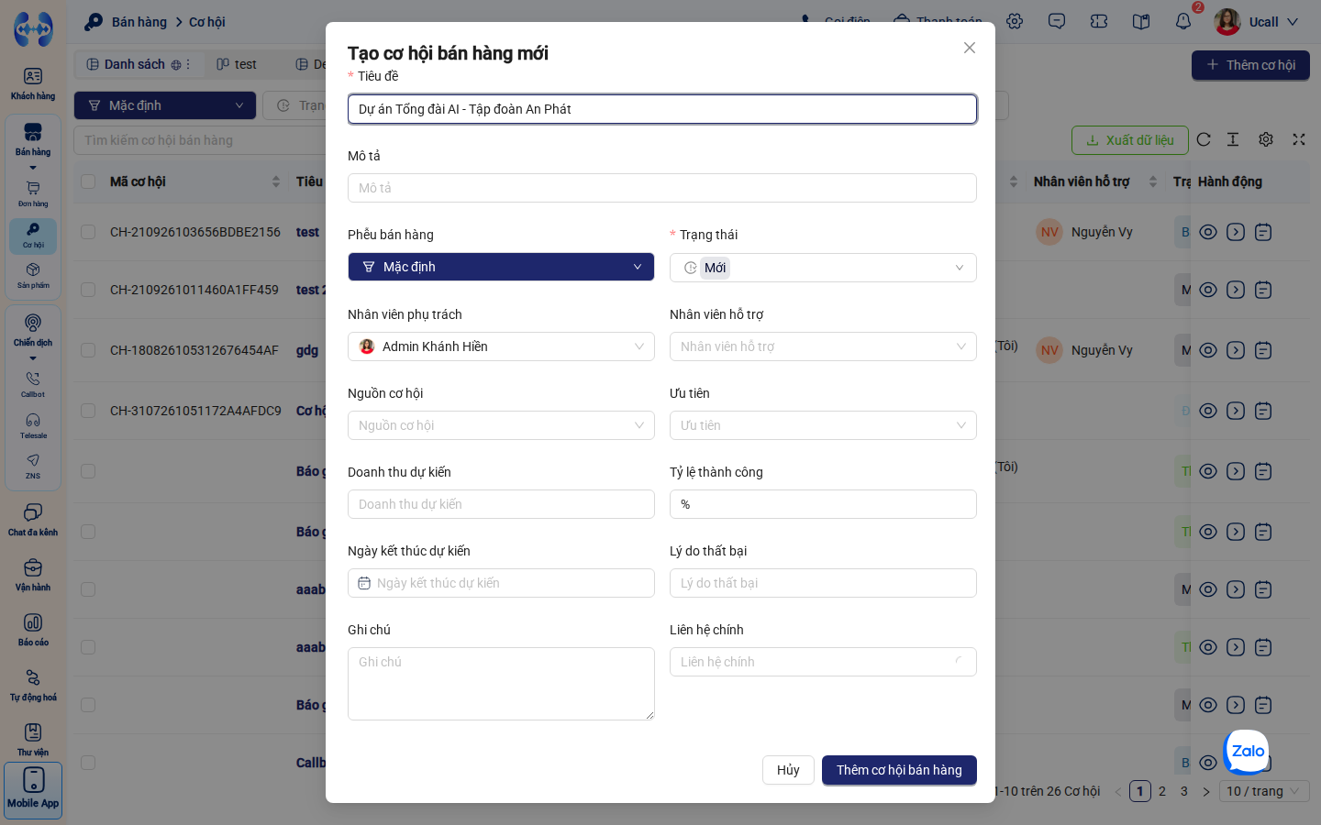Open Nguồn cơ hội dropdown
This screenshot has width=1321, height=825.
(x=501, y=425)
